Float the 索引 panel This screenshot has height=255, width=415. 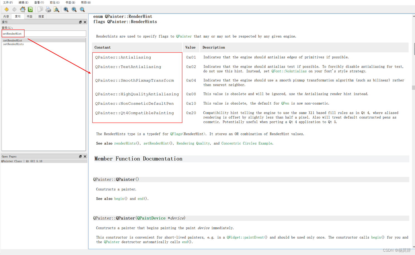pos(80,22)
